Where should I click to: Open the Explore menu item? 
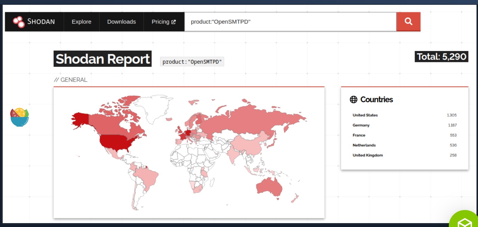point(81,22)
